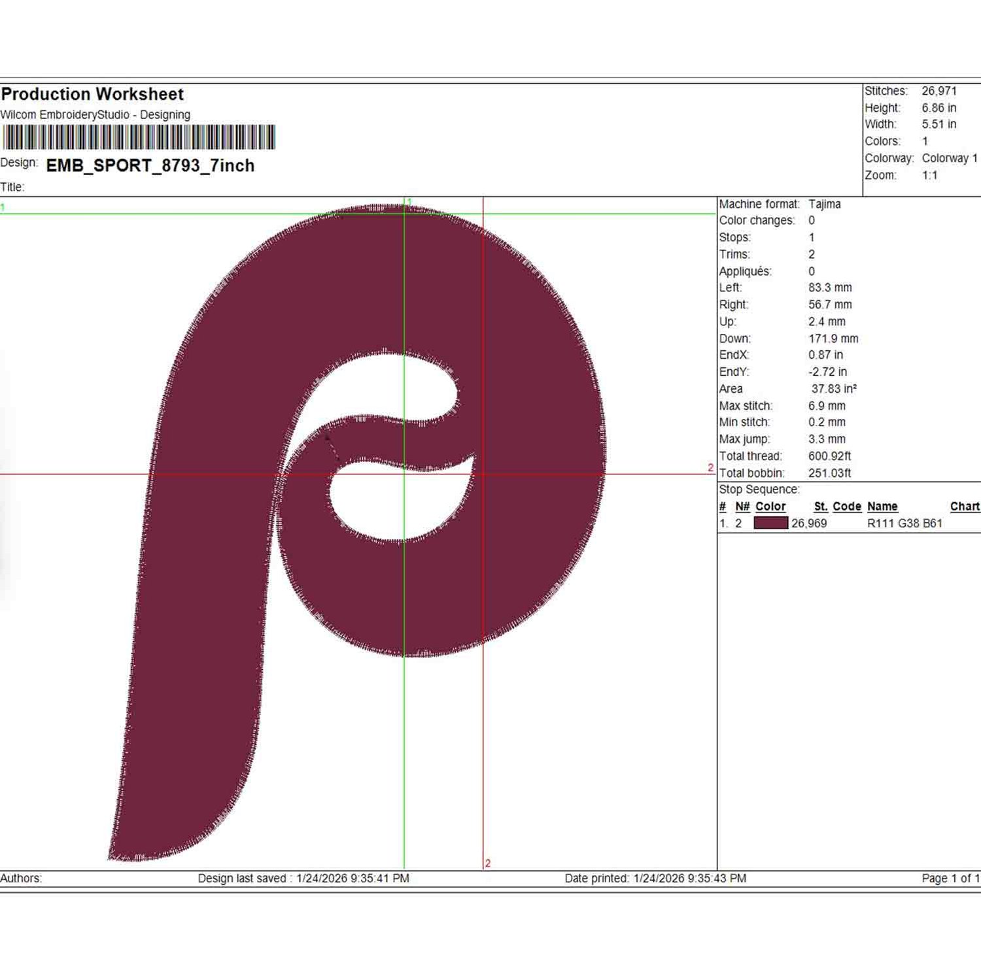Screen dimensions: 981x977
Task: Select the stop stitch count '26,969'
Action: pos(809,523)
